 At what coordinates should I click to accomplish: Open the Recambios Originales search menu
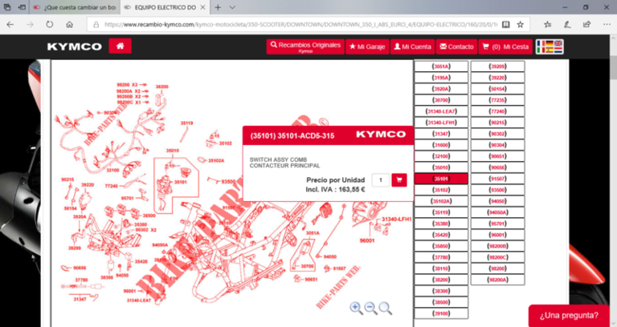pyautogui.click(x=304, y=46)
